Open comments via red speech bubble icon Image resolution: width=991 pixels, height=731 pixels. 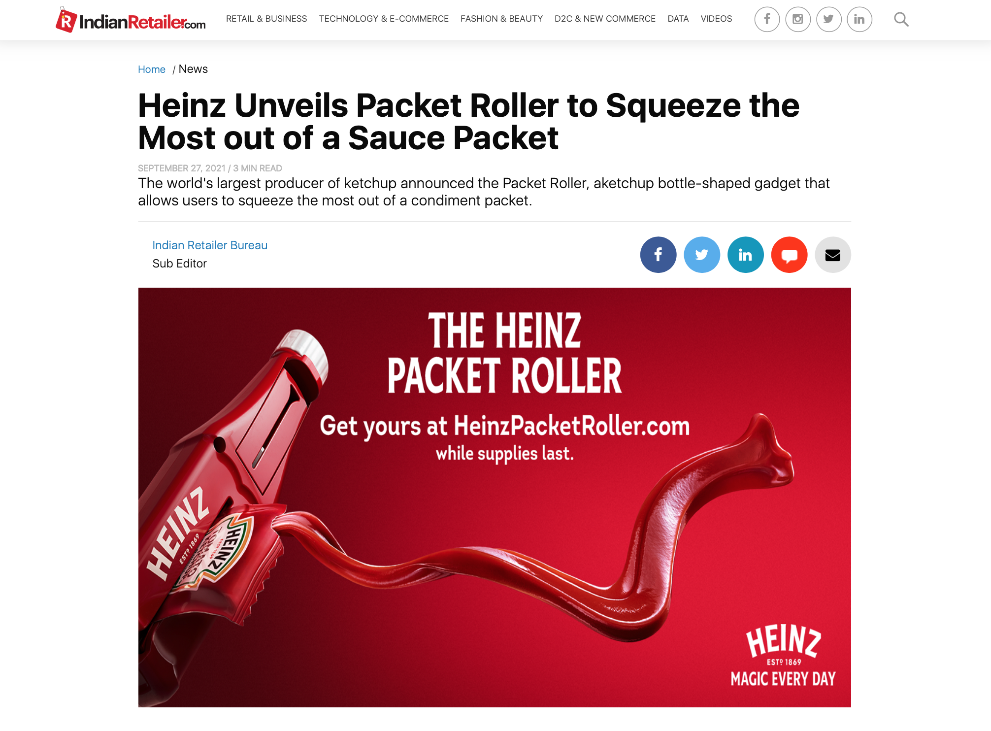click(x=789, y=255)
